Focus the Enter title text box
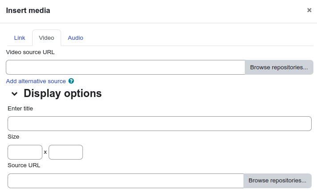This screenshot has width=317, height=190. (160, 123)
